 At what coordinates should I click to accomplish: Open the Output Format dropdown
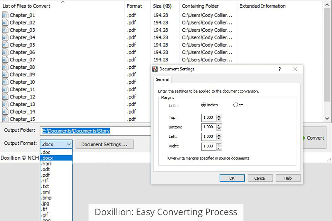point(56,144)
